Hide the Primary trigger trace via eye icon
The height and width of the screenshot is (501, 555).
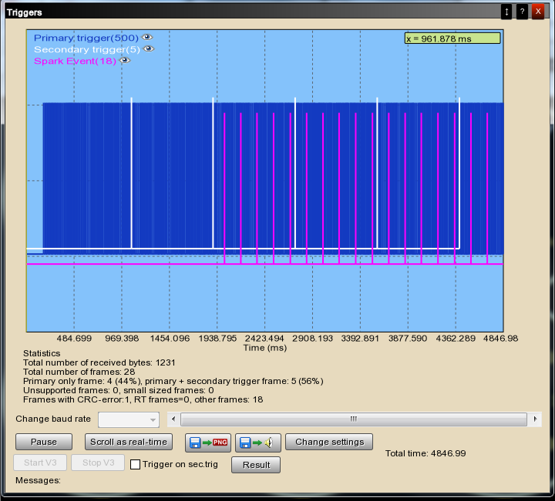[146, 37]
